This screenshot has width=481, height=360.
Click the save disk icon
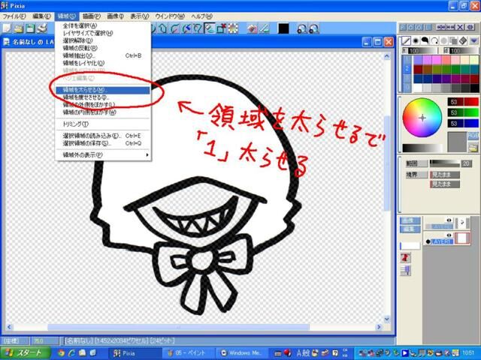(x=31, y=28)
